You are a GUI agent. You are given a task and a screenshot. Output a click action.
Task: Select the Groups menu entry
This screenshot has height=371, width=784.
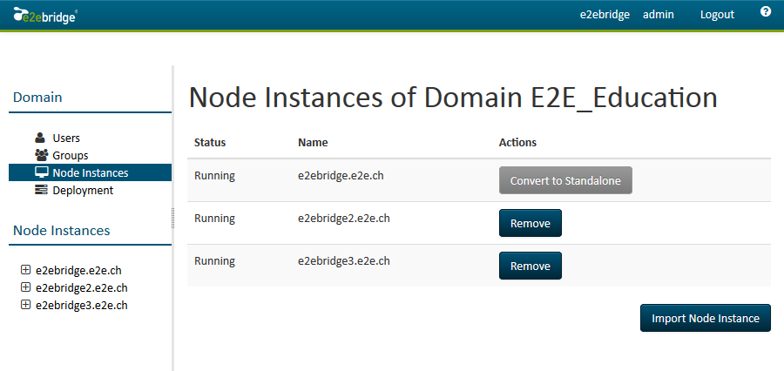coord(70,155)
